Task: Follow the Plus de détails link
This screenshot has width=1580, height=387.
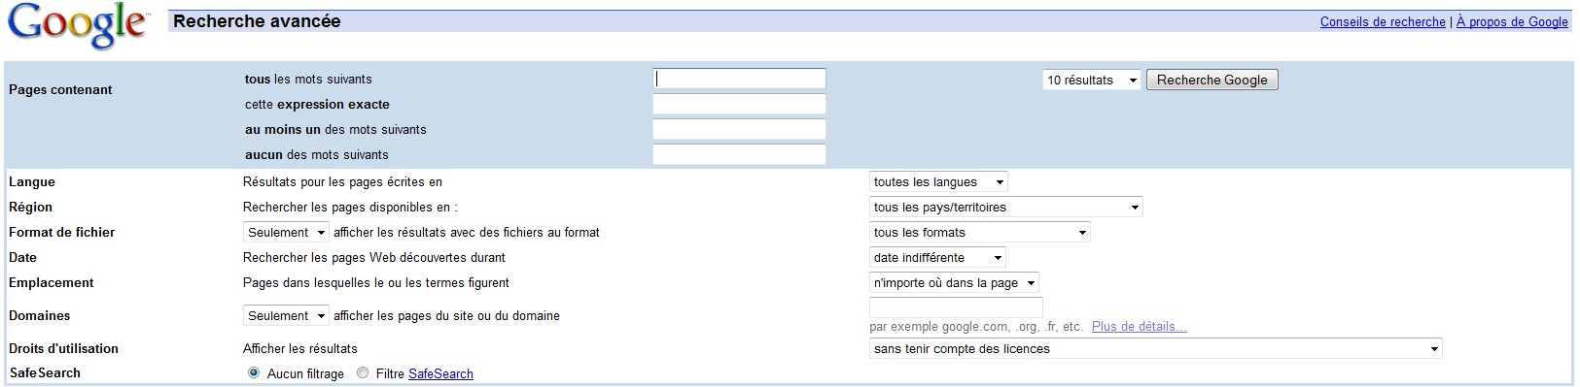Action: (1139, 326)
